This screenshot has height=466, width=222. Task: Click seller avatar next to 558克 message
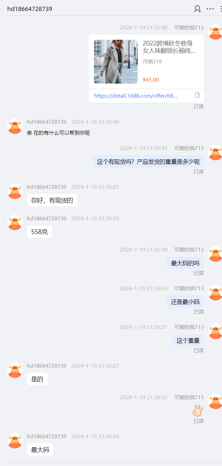(15, 223)
